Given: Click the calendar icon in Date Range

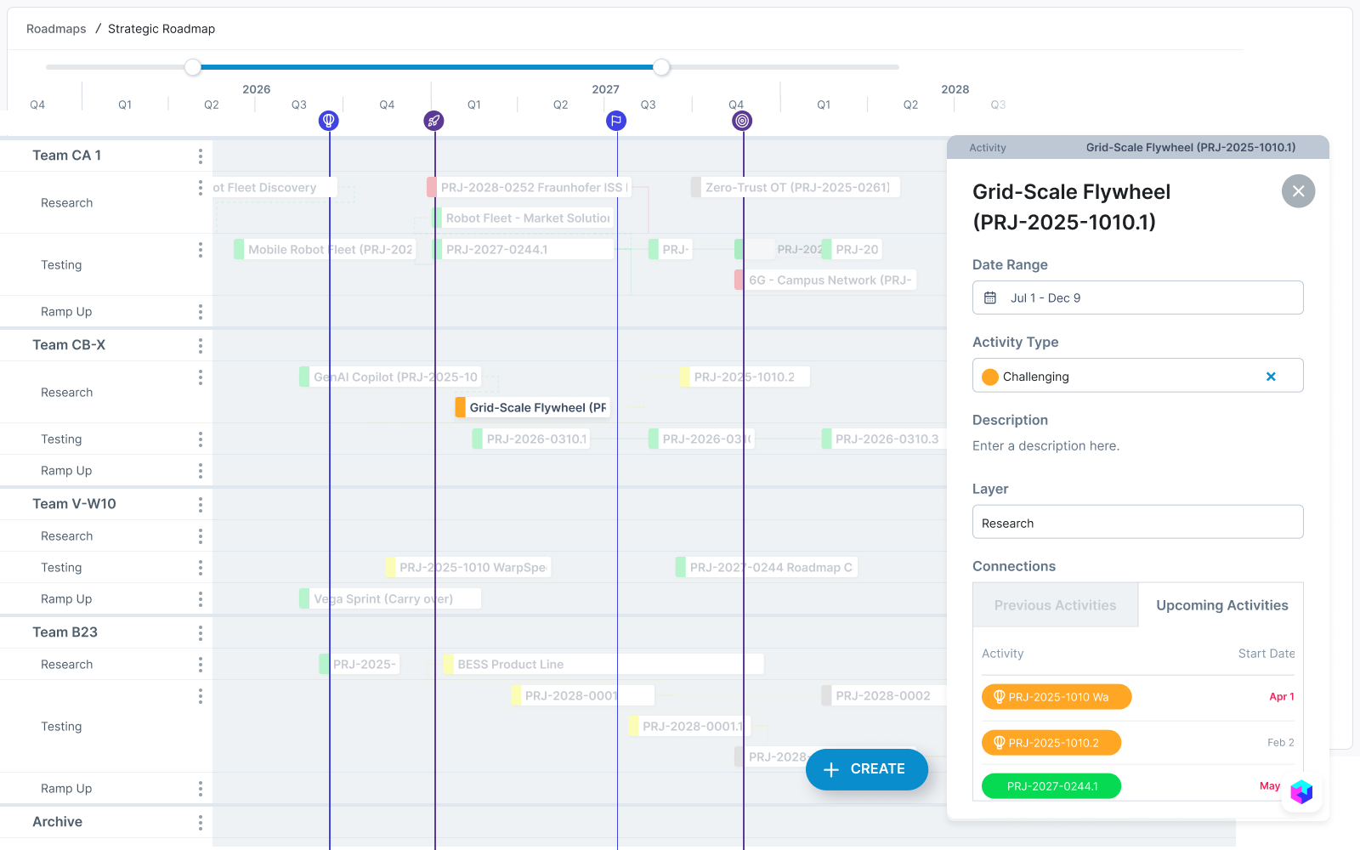Looking at the screenshot, I should pyautogui.click(x=990, y=298).
